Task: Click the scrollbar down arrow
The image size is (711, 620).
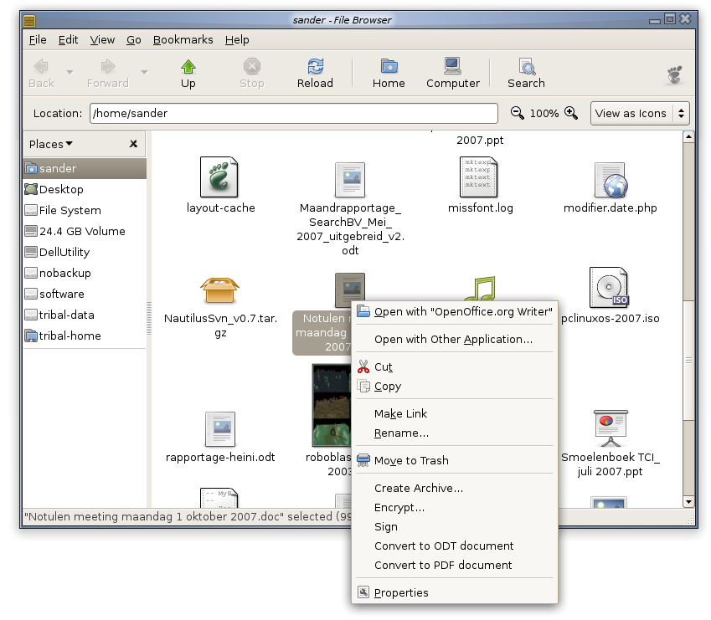Action: [x=688, y=502]
